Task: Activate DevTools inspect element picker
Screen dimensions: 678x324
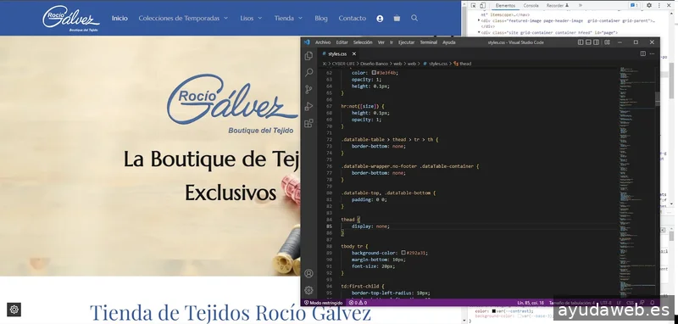Action: pyautogui.click(x=473, y=6)
